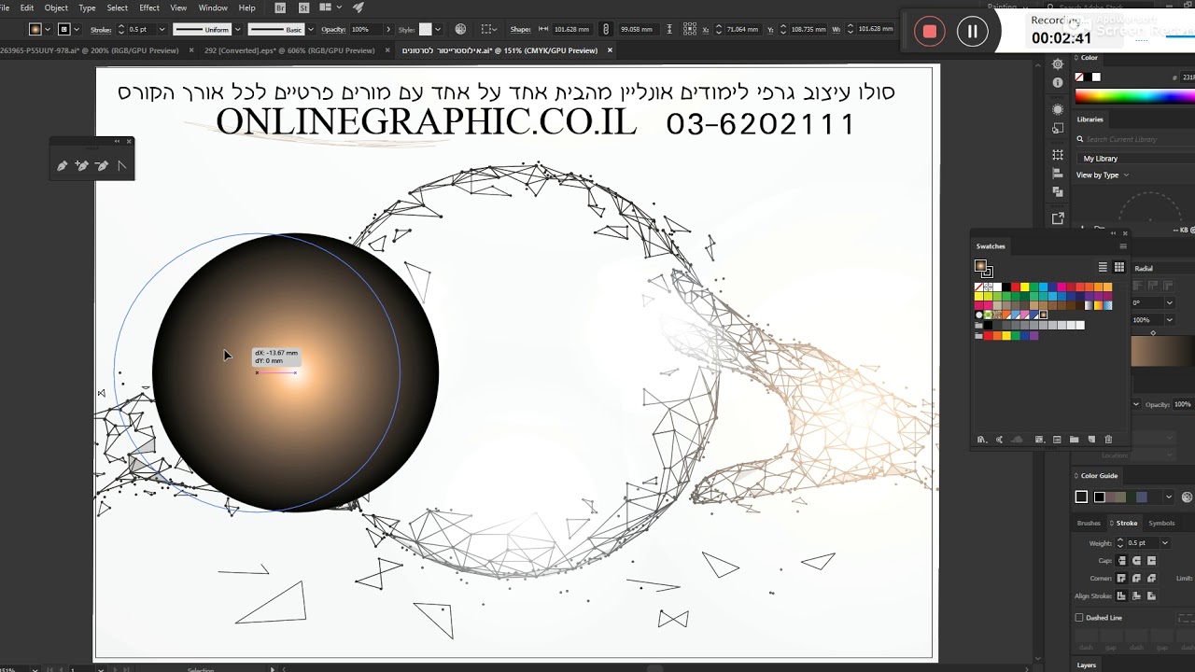Open Color Guide harmony rules dropdown
The width and height of the screenshot is (1195, 672).
(1168, 497)
